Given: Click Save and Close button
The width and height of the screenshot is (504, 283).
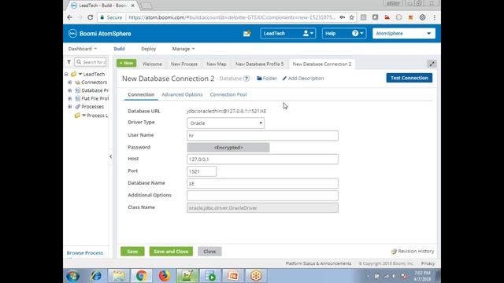Looking at the screenshot, I should pyautogui.click(x=171, y=252).
